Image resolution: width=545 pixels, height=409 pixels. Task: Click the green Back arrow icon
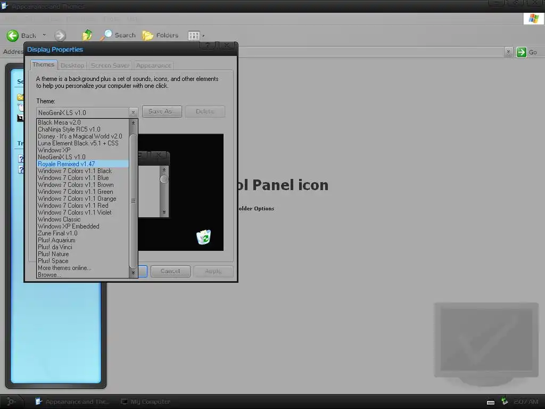(x=13, y=36)
